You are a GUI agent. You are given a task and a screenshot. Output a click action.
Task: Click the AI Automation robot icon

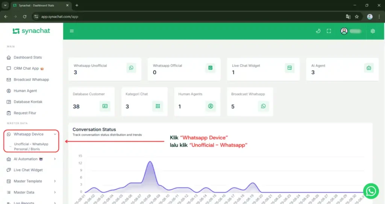tap(9, 159)
